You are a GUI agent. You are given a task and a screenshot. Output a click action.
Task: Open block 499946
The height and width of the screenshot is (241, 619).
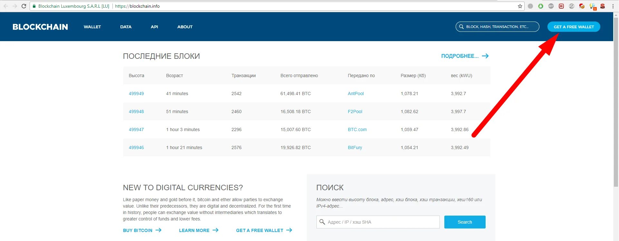coord(136,147)
